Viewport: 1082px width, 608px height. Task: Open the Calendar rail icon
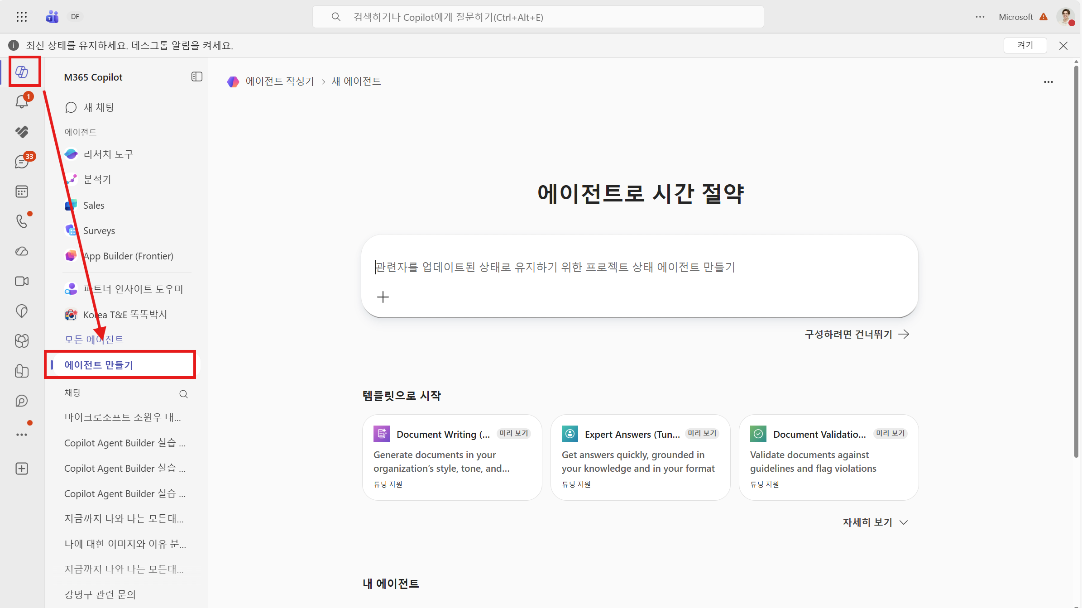point(22,191)
